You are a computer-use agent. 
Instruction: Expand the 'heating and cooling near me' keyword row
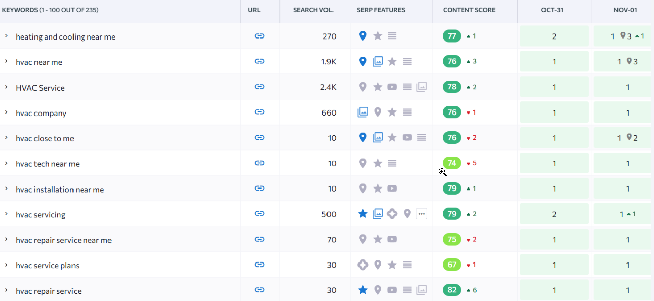click(6, 36)
